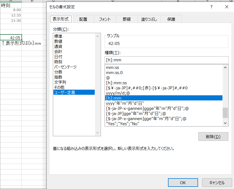
Task: Open the 塗りつぶし tab
Action: click(149, 19)
